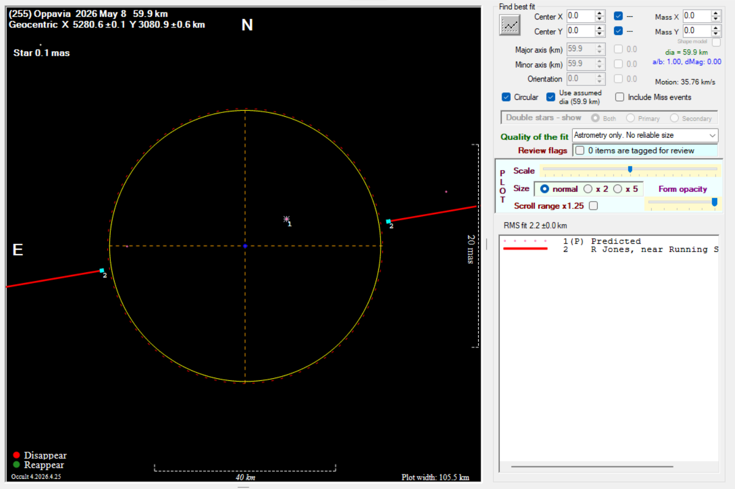The width and height of the screenshot is (735, 489).
Task: Tick the Review flags checkbox
Action: pyautogui.click(x=580, y=151)
